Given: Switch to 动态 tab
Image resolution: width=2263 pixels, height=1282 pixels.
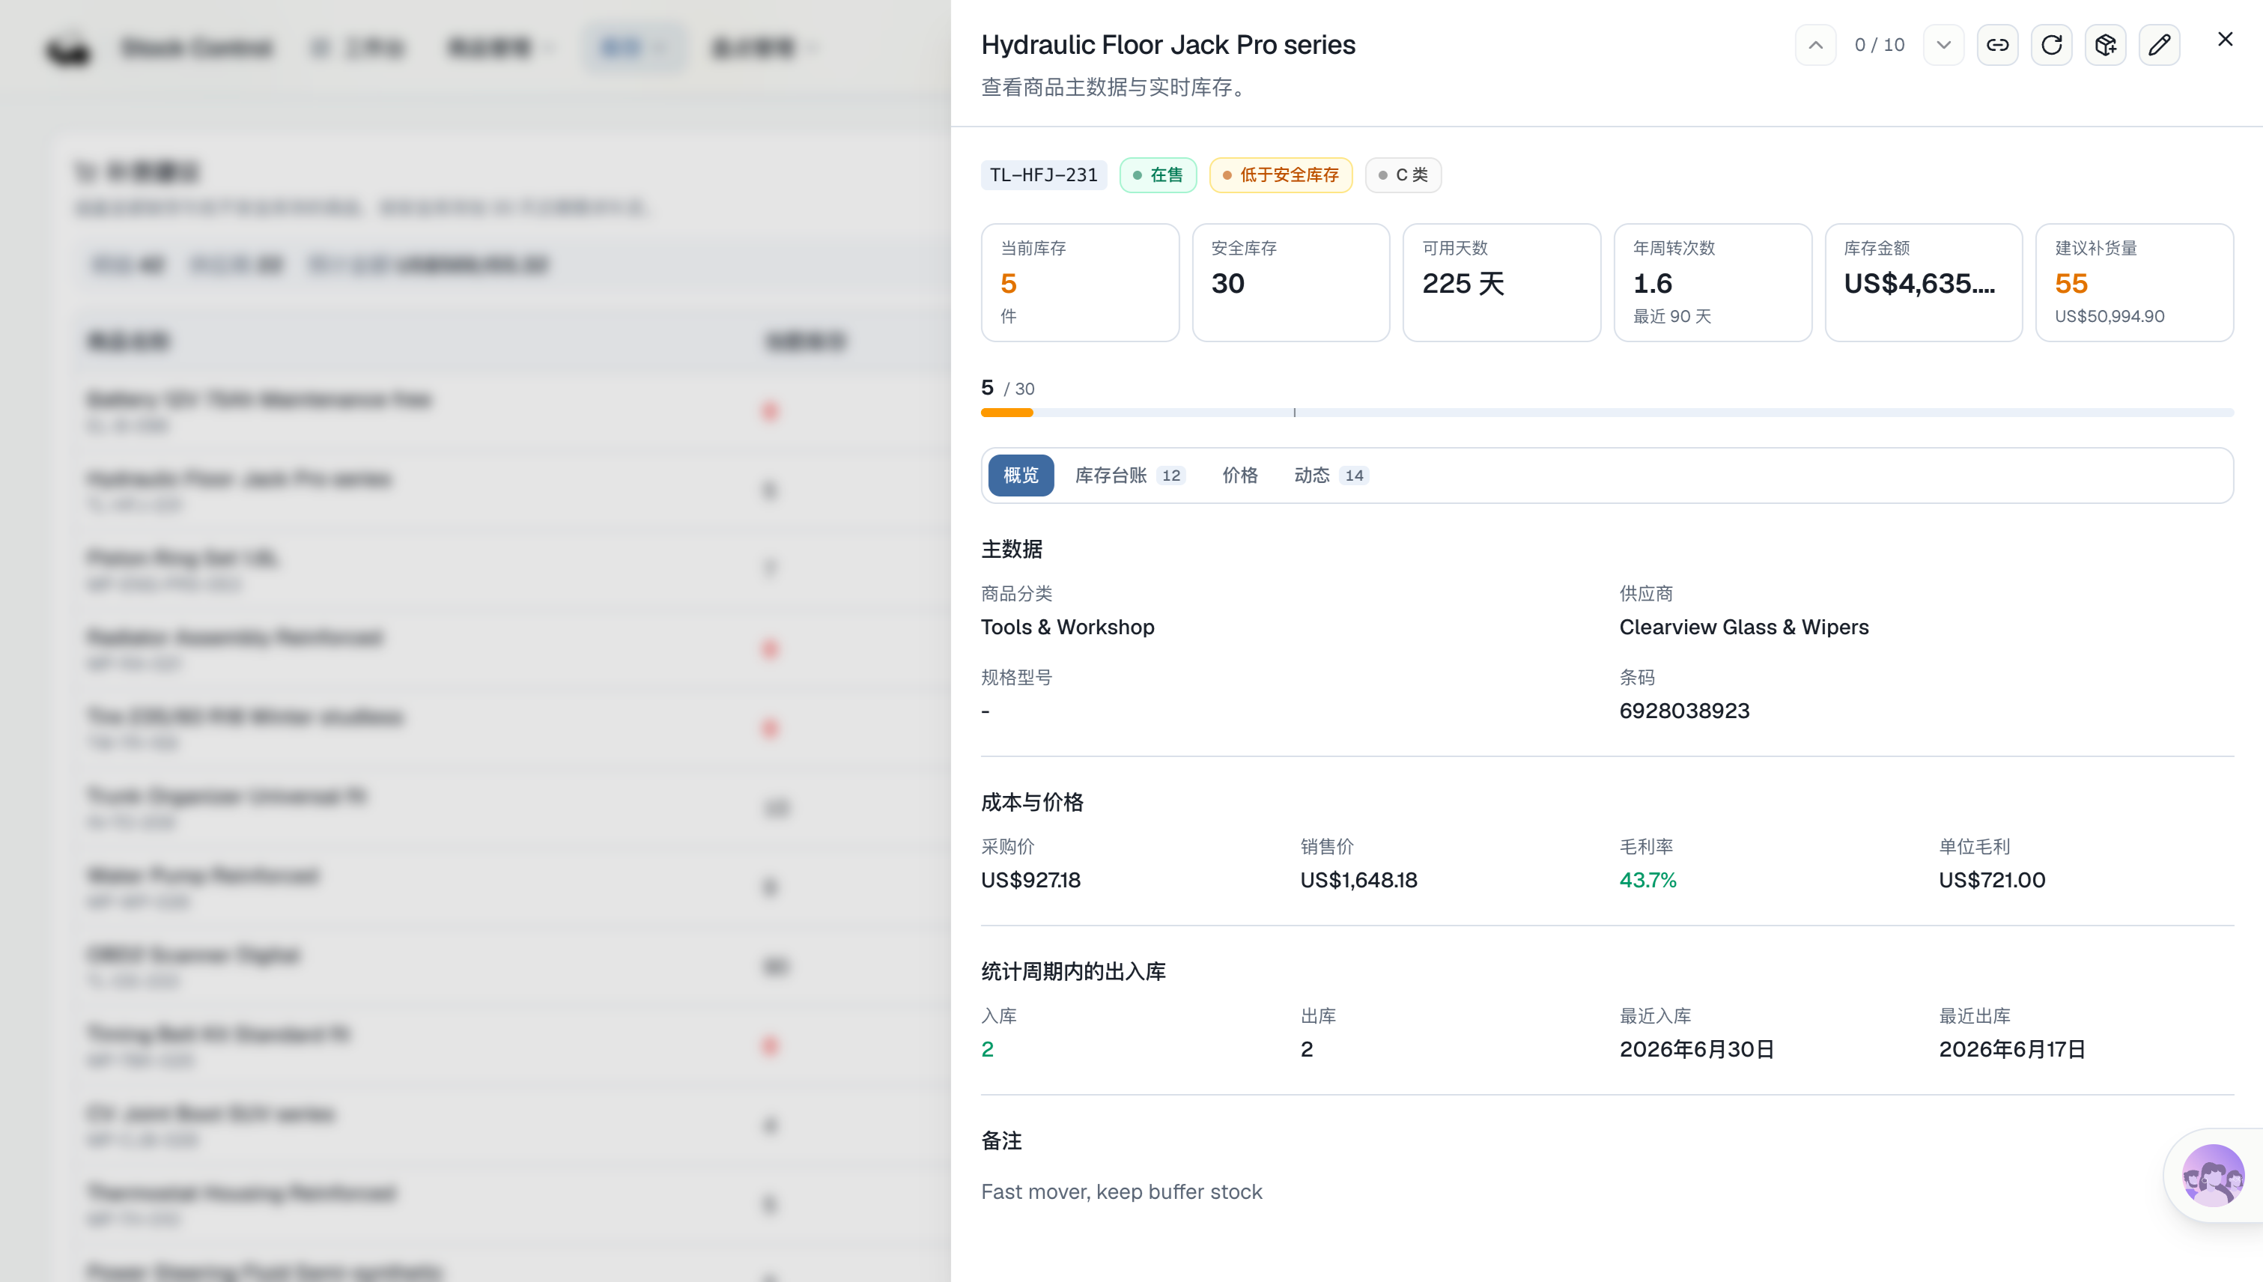Looking at the screenshot, I should pos(1331,476).
